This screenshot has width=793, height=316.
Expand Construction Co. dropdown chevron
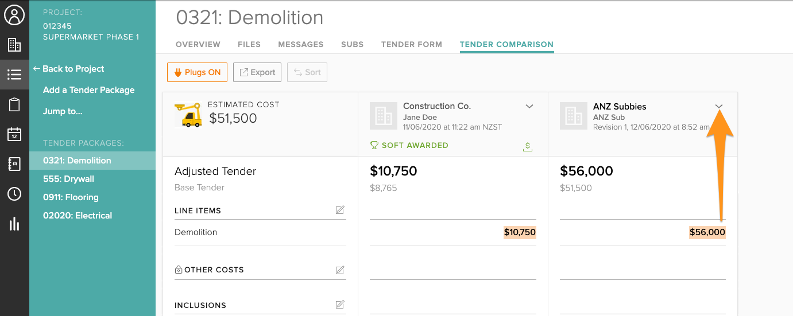coord(529,106)
